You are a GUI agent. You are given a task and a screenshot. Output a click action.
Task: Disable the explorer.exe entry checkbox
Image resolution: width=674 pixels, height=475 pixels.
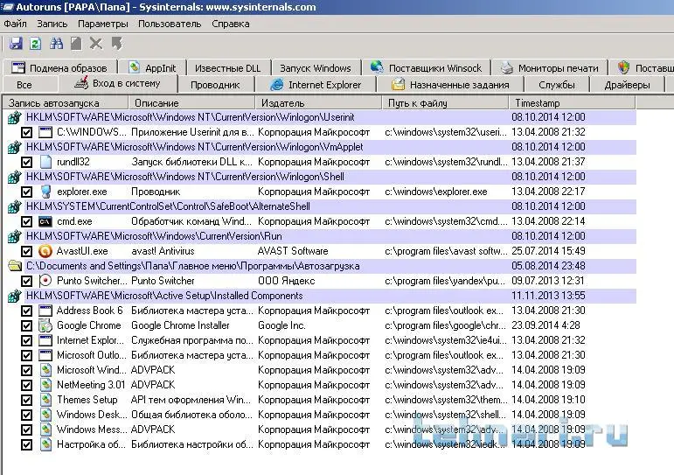tap(27, 192)
